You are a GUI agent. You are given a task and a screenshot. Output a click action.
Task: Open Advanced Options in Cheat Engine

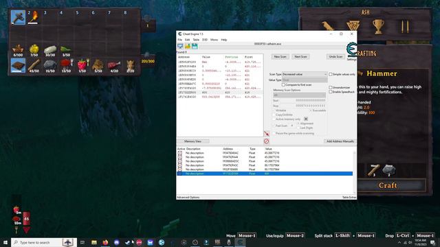tap(188, 198)
